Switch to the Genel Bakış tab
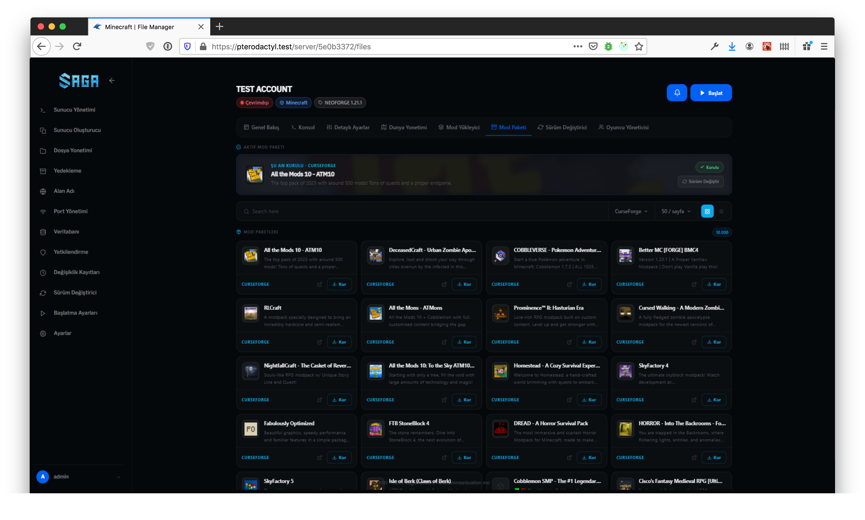865x520 pixels. pos(261,127)
